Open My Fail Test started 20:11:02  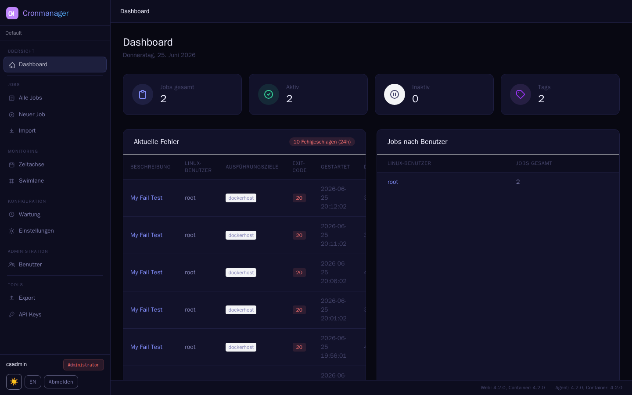pyautogui.click(x=146, y=235)
